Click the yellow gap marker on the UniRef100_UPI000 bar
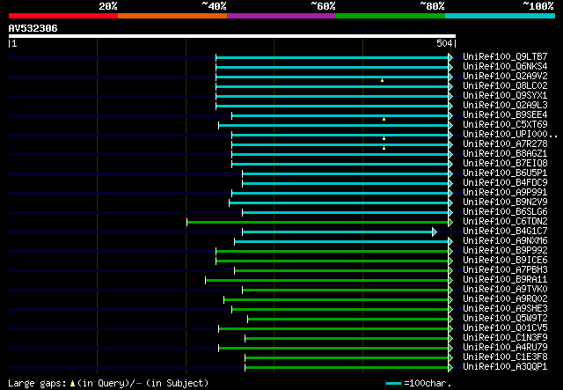This screenshot has width=563, height=390. click(384, 138)
